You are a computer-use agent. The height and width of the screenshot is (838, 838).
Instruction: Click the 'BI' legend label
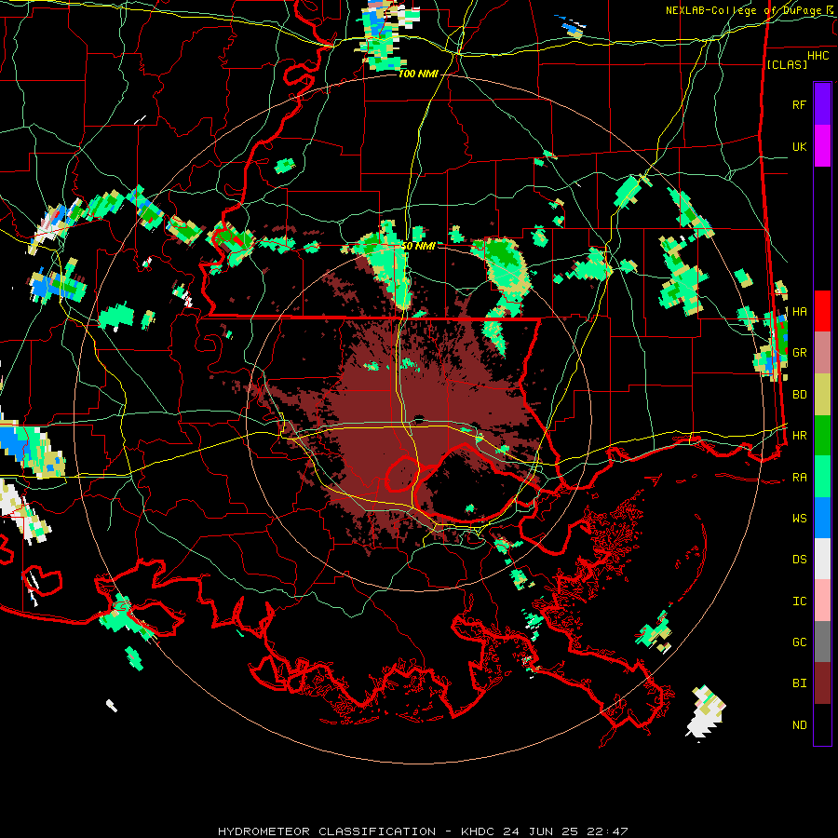coord(799,683)
